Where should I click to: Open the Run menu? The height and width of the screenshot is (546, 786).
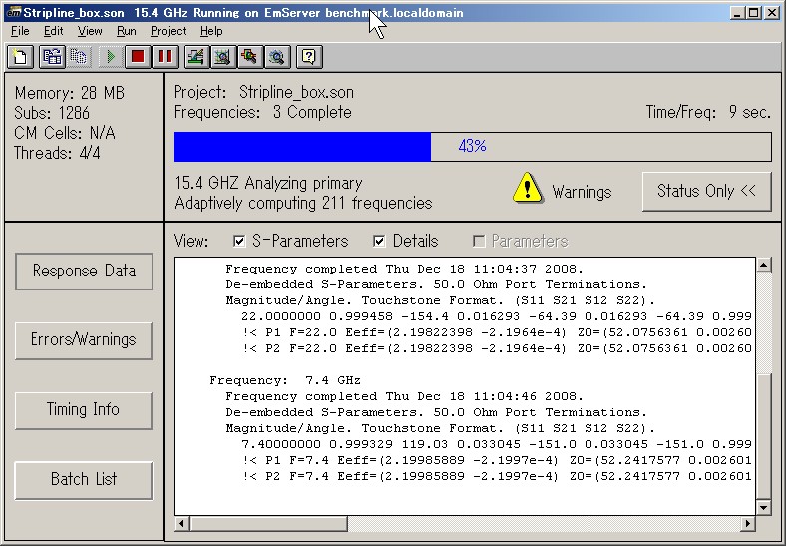click(x=127, y=31)
